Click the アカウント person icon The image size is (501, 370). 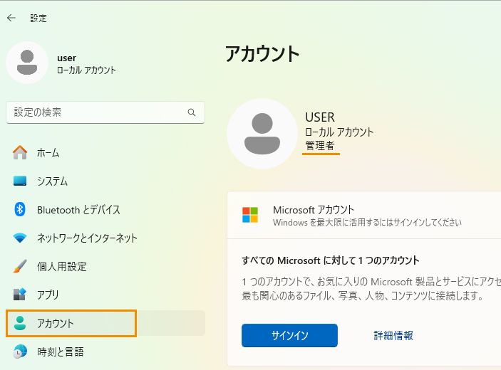click(20, 323)
